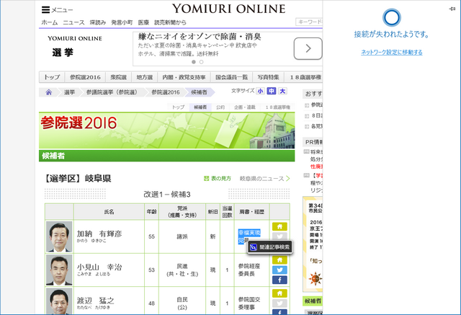Image resolution: width=461 pixels, height=315 pixels.
Task: Select first ad carousel dot
Action: pos(194,62)
